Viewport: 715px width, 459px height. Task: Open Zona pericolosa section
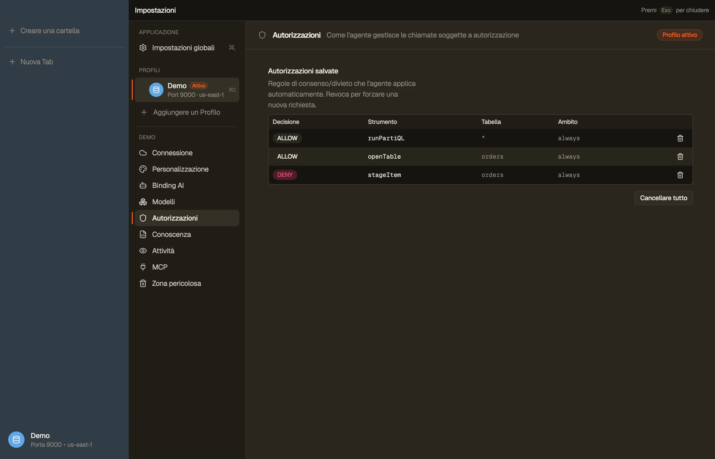coord(187,284)
